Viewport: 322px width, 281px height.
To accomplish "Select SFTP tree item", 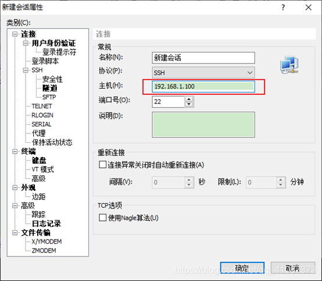I will pos(49,97).
